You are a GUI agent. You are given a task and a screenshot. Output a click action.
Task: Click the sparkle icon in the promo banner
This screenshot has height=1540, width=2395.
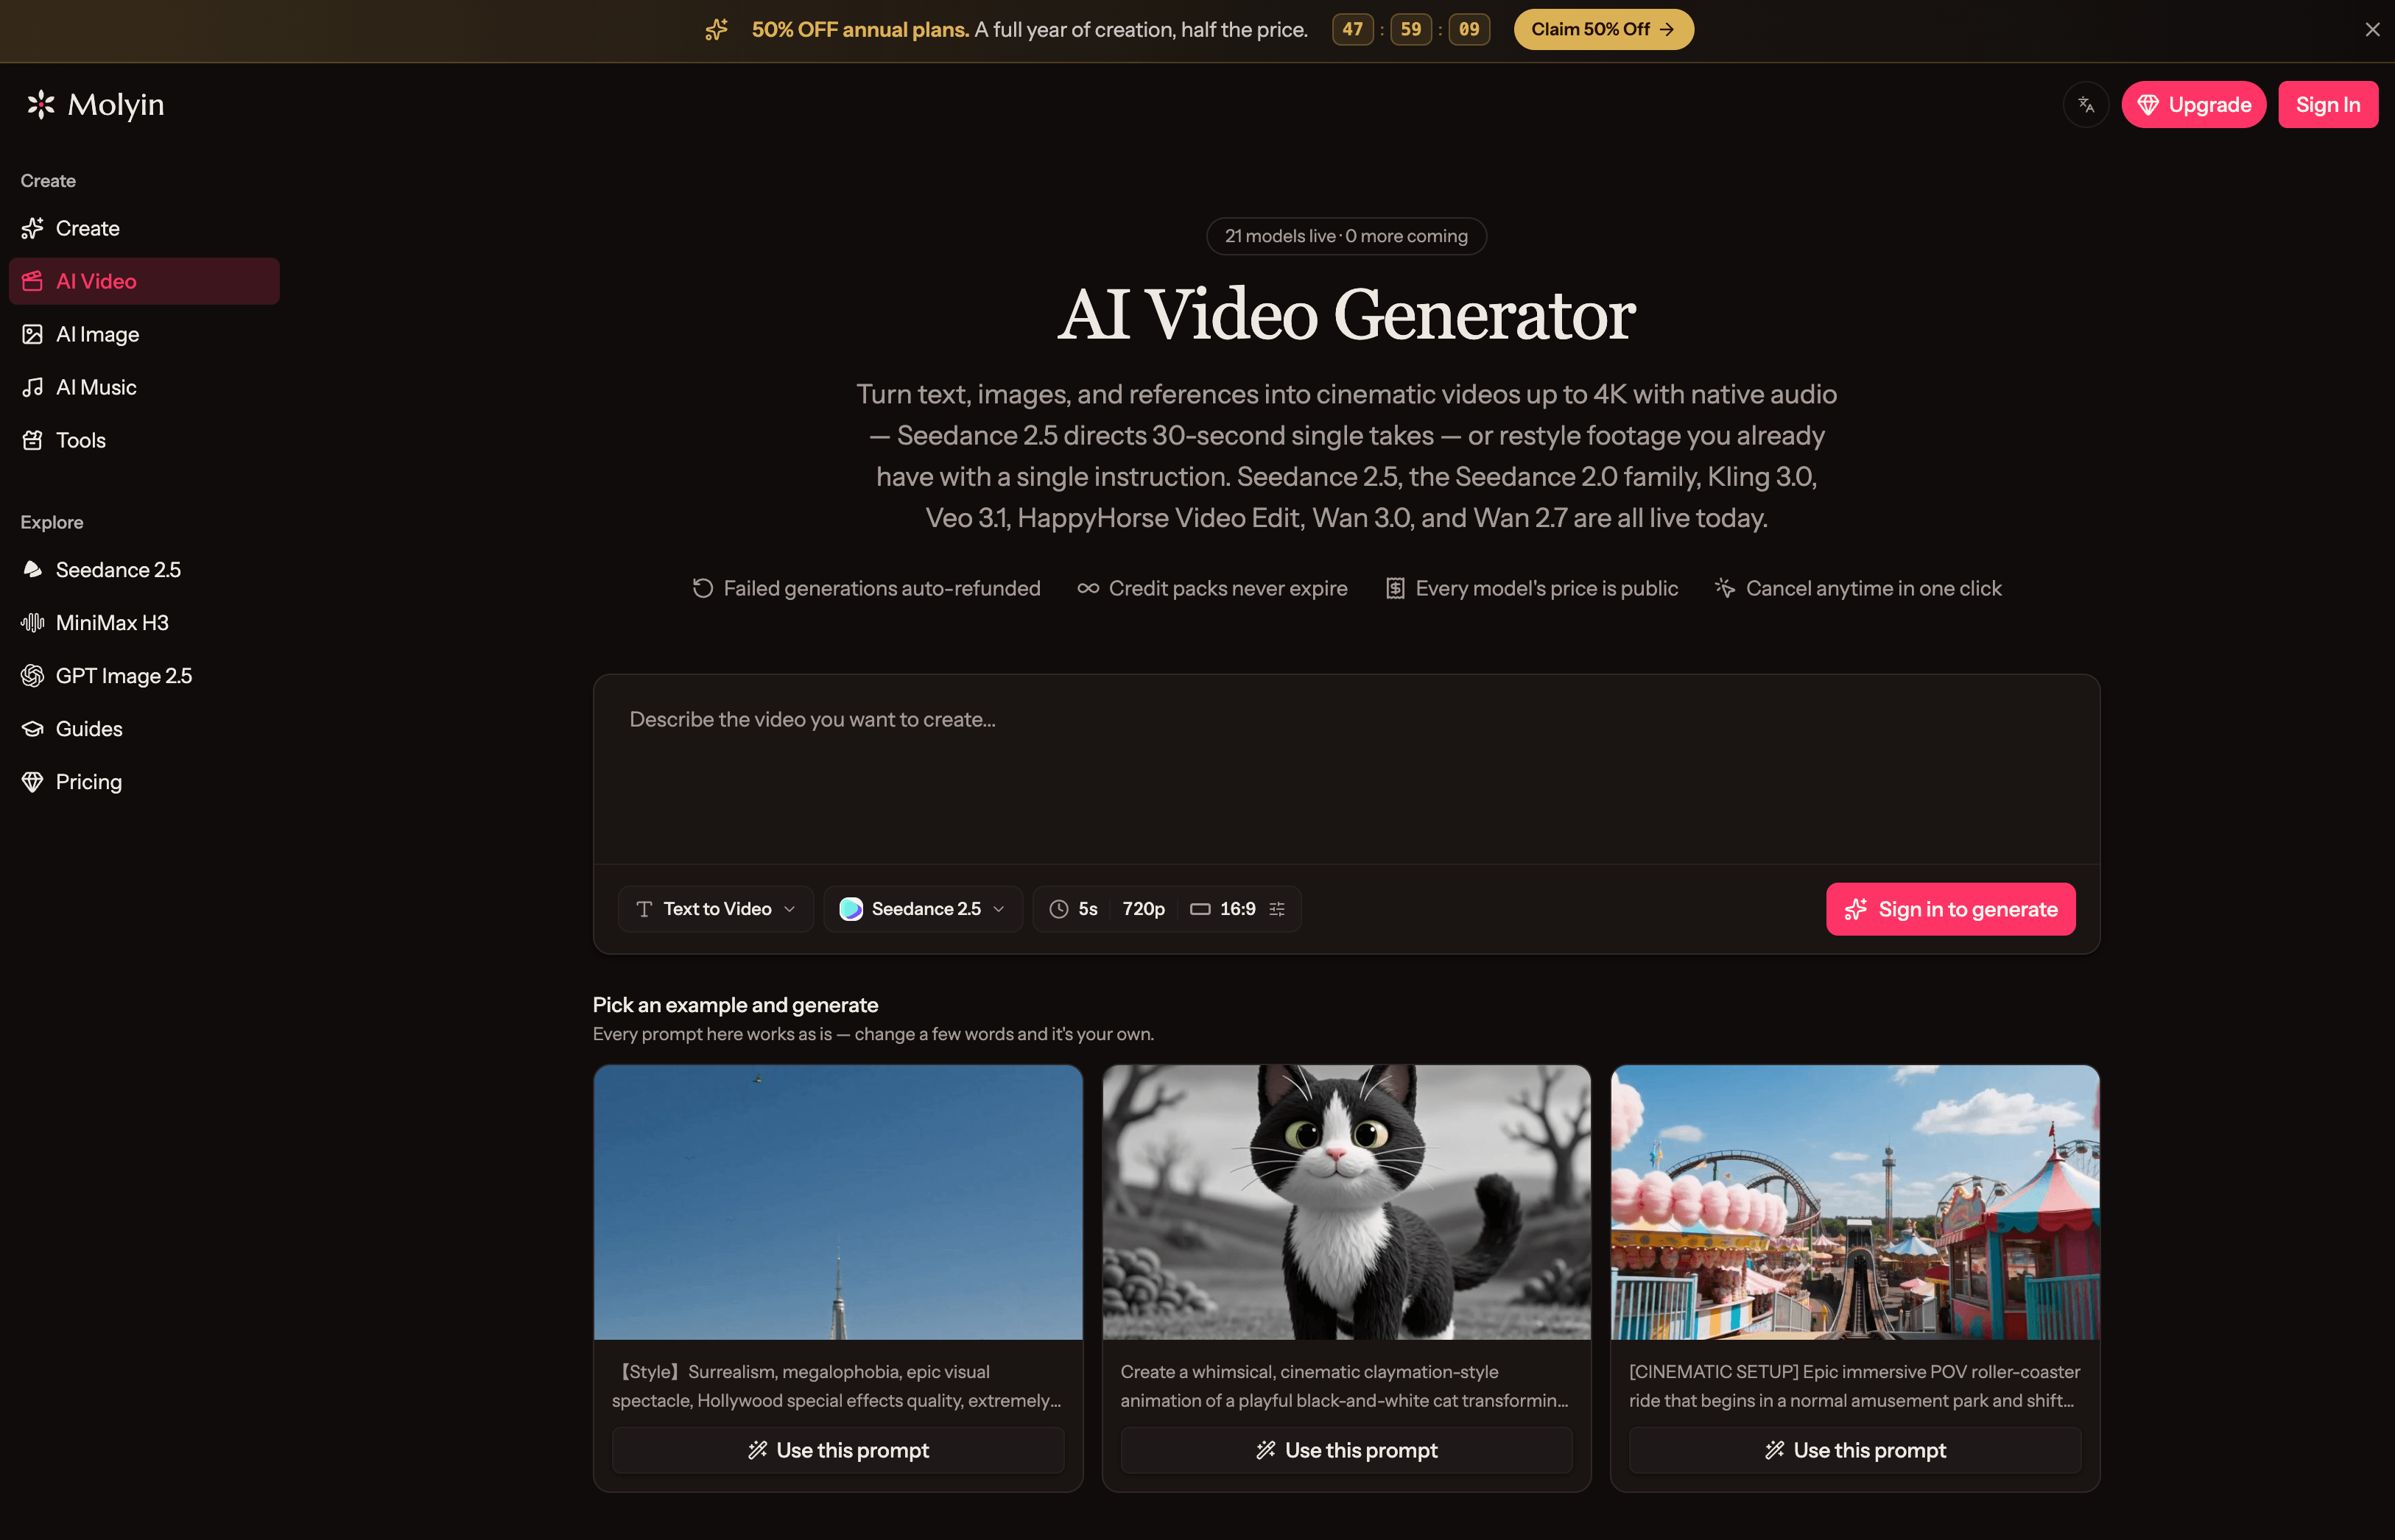[x=717, y=30]
